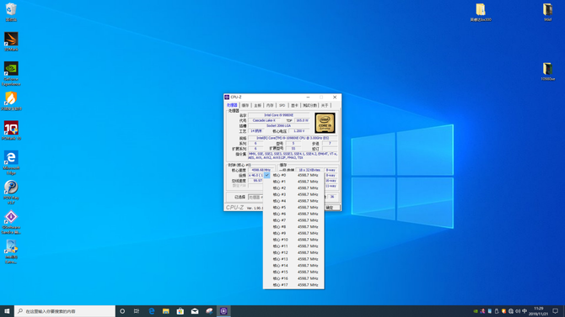Open the orange shield security software shortcut
The image size is (565, 317).
click(x=11, y=101)
